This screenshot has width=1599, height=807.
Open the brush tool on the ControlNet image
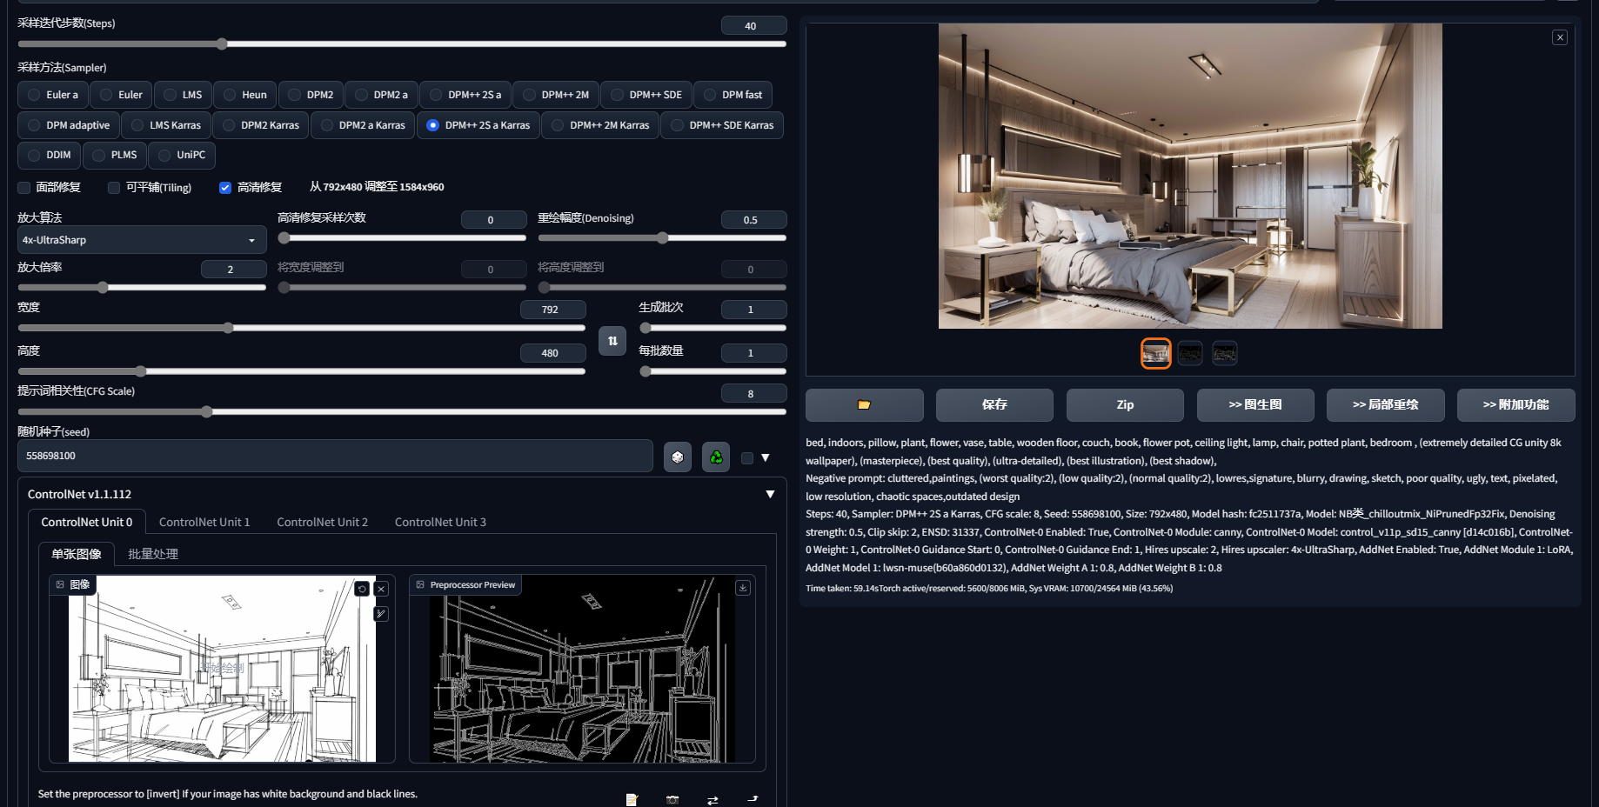[x=381, y=614]
